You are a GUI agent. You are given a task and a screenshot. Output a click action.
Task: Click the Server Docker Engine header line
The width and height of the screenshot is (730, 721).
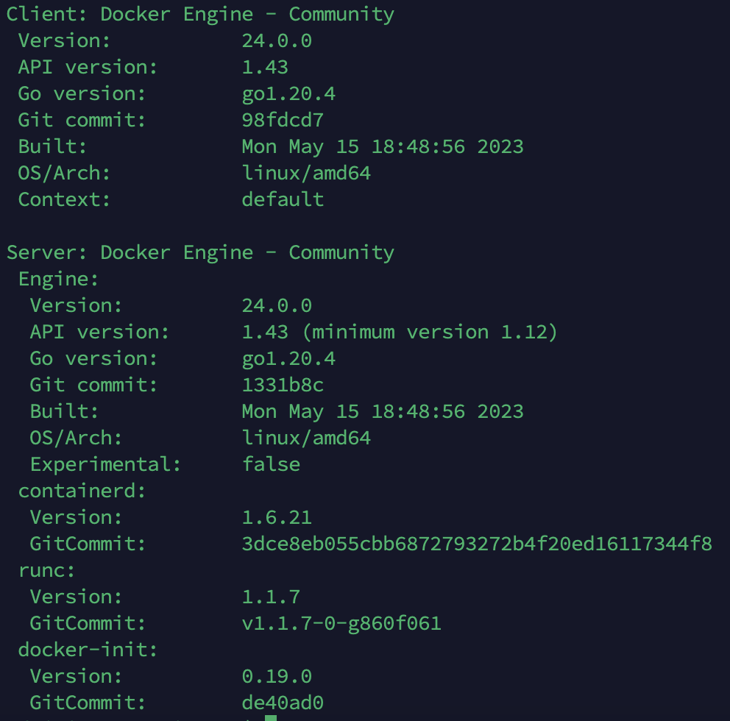200,253
